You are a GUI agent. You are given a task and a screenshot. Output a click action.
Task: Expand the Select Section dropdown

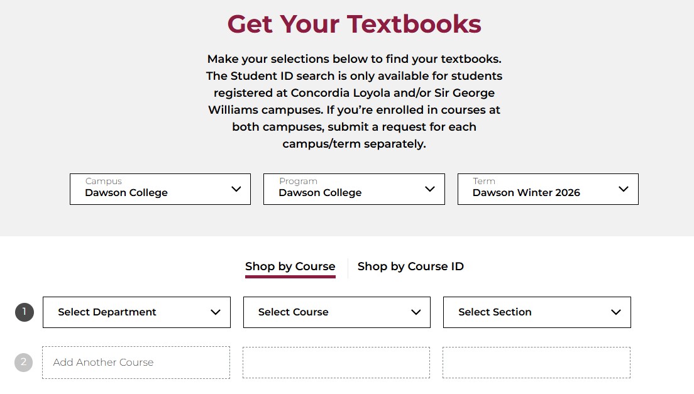(526, 312)
